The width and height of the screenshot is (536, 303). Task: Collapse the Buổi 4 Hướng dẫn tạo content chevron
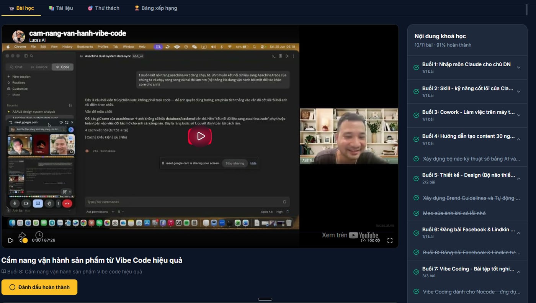click(519, 139)
